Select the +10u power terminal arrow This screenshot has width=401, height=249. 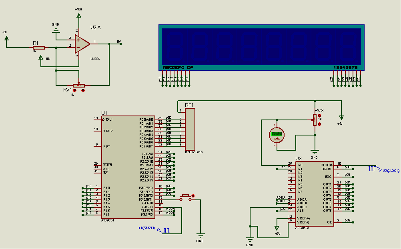pos(79,16)
